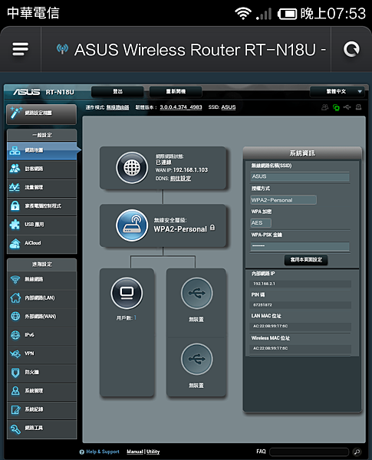Open the Wireless settings menu item
Viewport: 372px width, 460px height.
[x=41, y=279]
